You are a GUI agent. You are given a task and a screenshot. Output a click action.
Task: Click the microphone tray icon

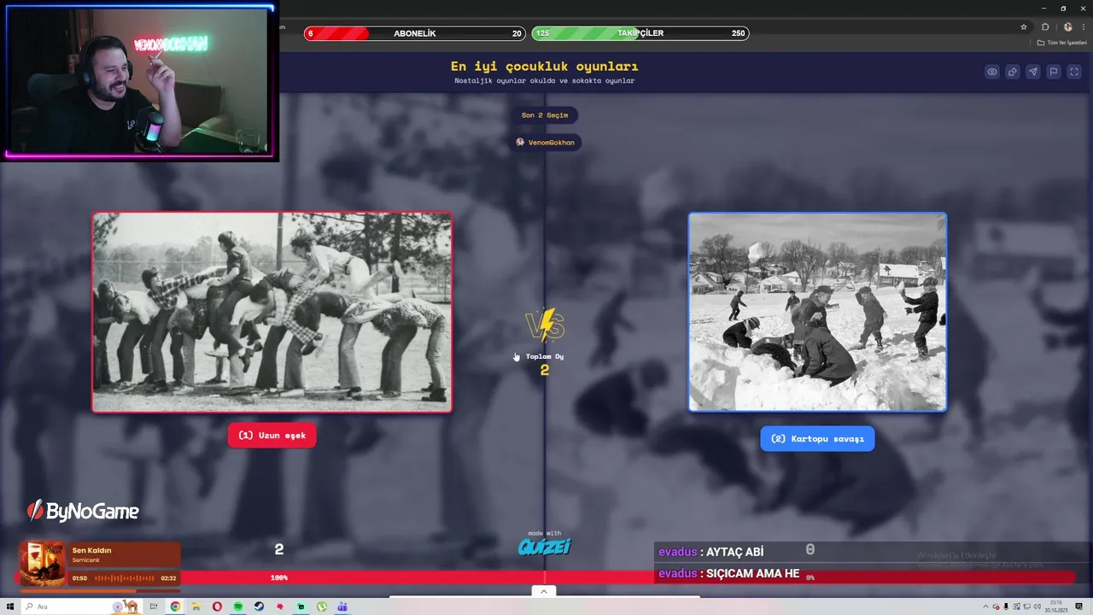[1006, 606]
